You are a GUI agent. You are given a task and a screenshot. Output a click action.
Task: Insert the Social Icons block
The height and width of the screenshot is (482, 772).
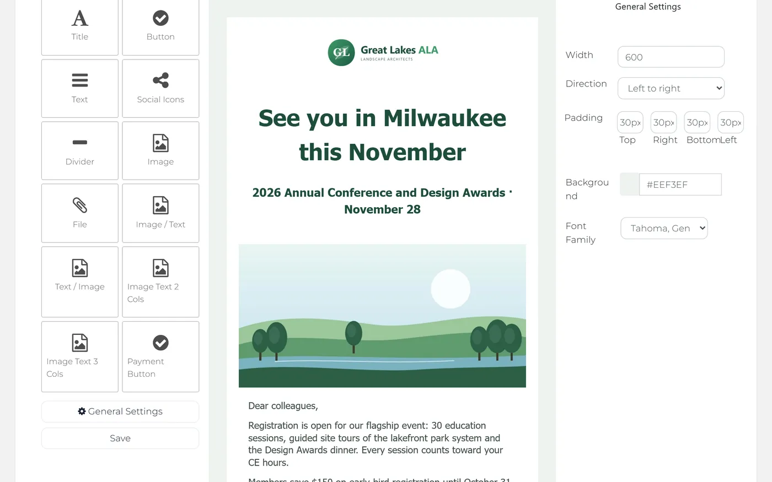(x=160, y=88)
